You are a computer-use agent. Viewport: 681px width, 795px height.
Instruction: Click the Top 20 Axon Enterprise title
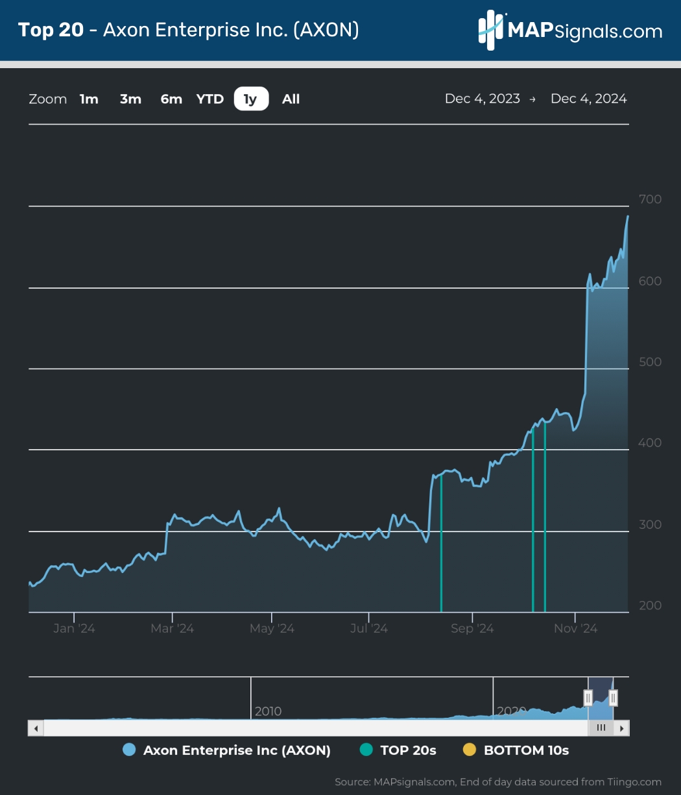(189, 30)
